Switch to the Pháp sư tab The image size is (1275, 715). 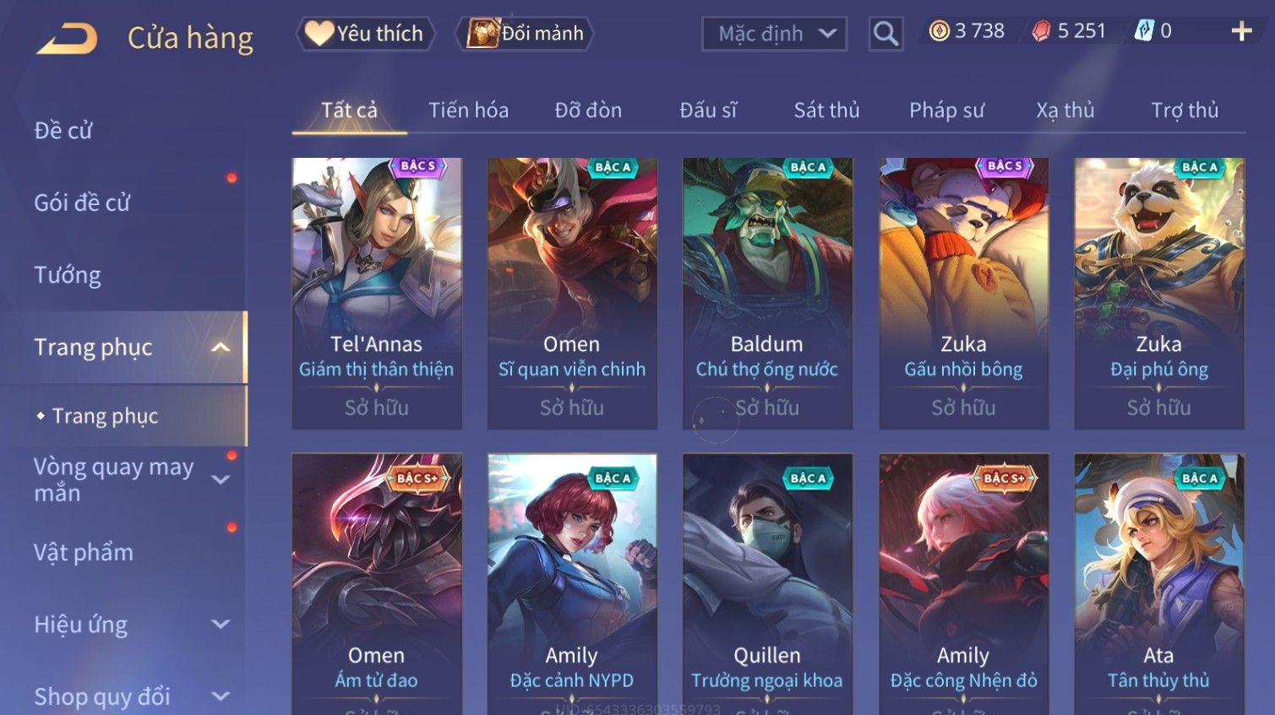pos(946,110)
